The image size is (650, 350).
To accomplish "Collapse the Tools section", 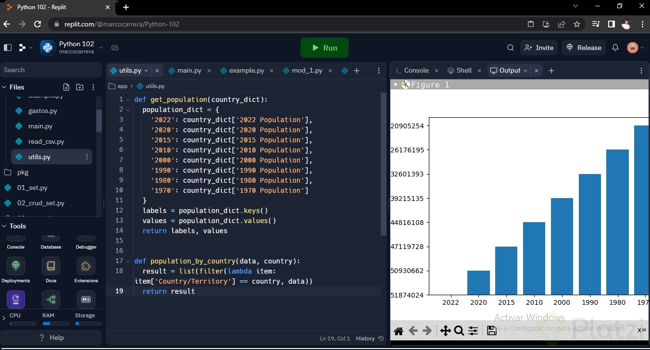I will (4, 226).
